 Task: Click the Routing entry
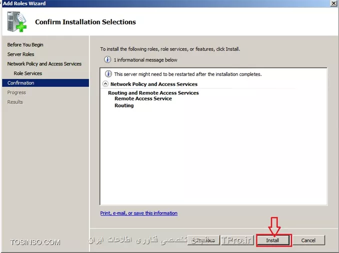[124, 105]
